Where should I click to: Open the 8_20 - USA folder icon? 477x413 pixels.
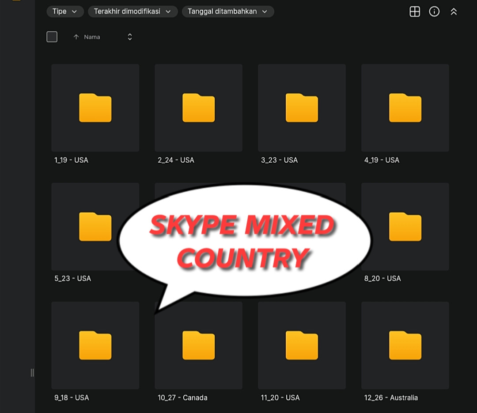pyautogui.click(x=405, y=226)
